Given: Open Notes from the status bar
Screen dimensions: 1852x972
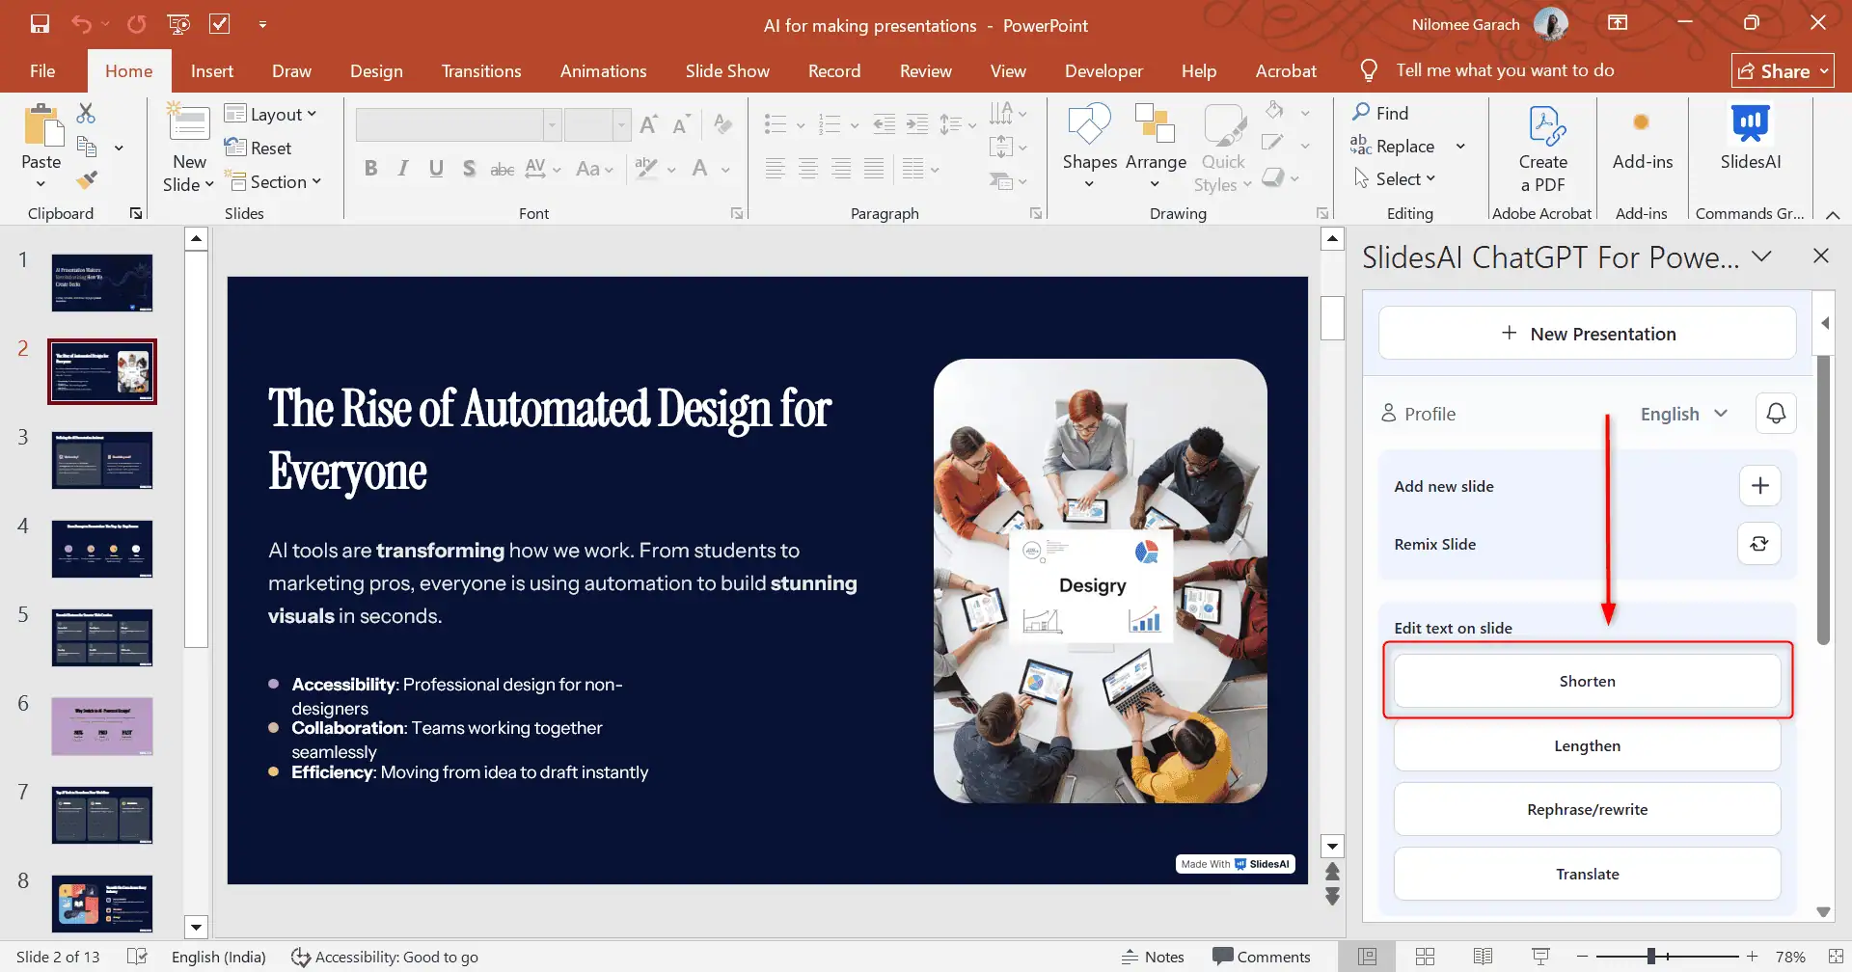Looking at the screenshot, I should [1153, 957].
